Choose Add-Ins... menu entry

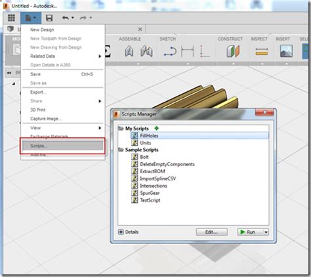[63, 155]
